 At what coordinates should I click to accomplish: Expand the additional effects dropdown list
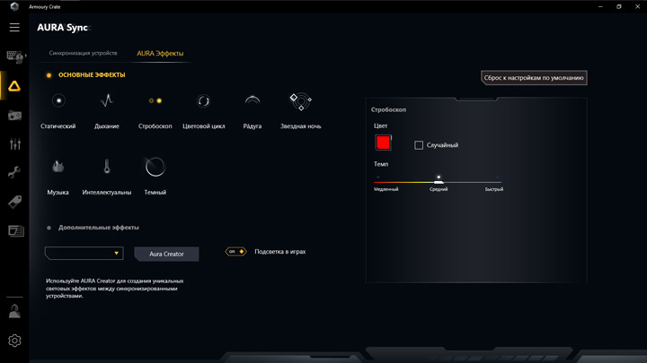tap(84, 253)
